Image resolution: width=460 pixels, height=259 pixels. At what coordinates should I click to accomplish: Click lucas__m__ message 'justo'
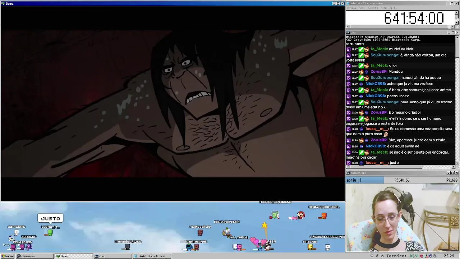[394, 163]
